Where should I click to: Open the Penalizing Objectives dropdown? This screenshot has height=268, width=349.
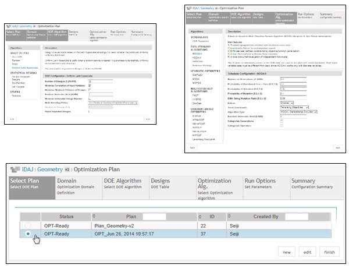[x=294, y=107]
